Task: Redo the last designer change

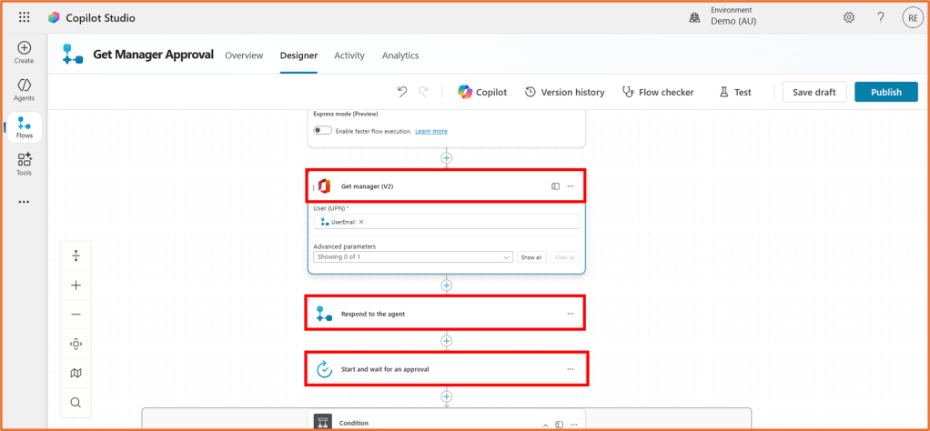Action: (423, 92)
